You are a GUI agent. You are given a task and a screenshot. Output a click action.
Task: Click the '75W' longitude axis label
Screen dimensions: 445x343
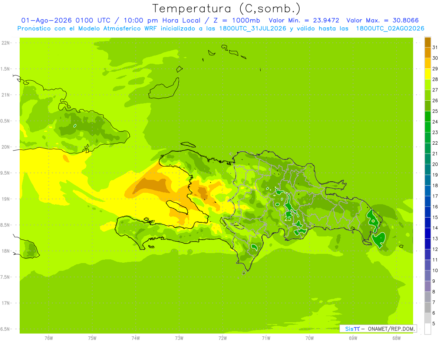click(92, 338)
